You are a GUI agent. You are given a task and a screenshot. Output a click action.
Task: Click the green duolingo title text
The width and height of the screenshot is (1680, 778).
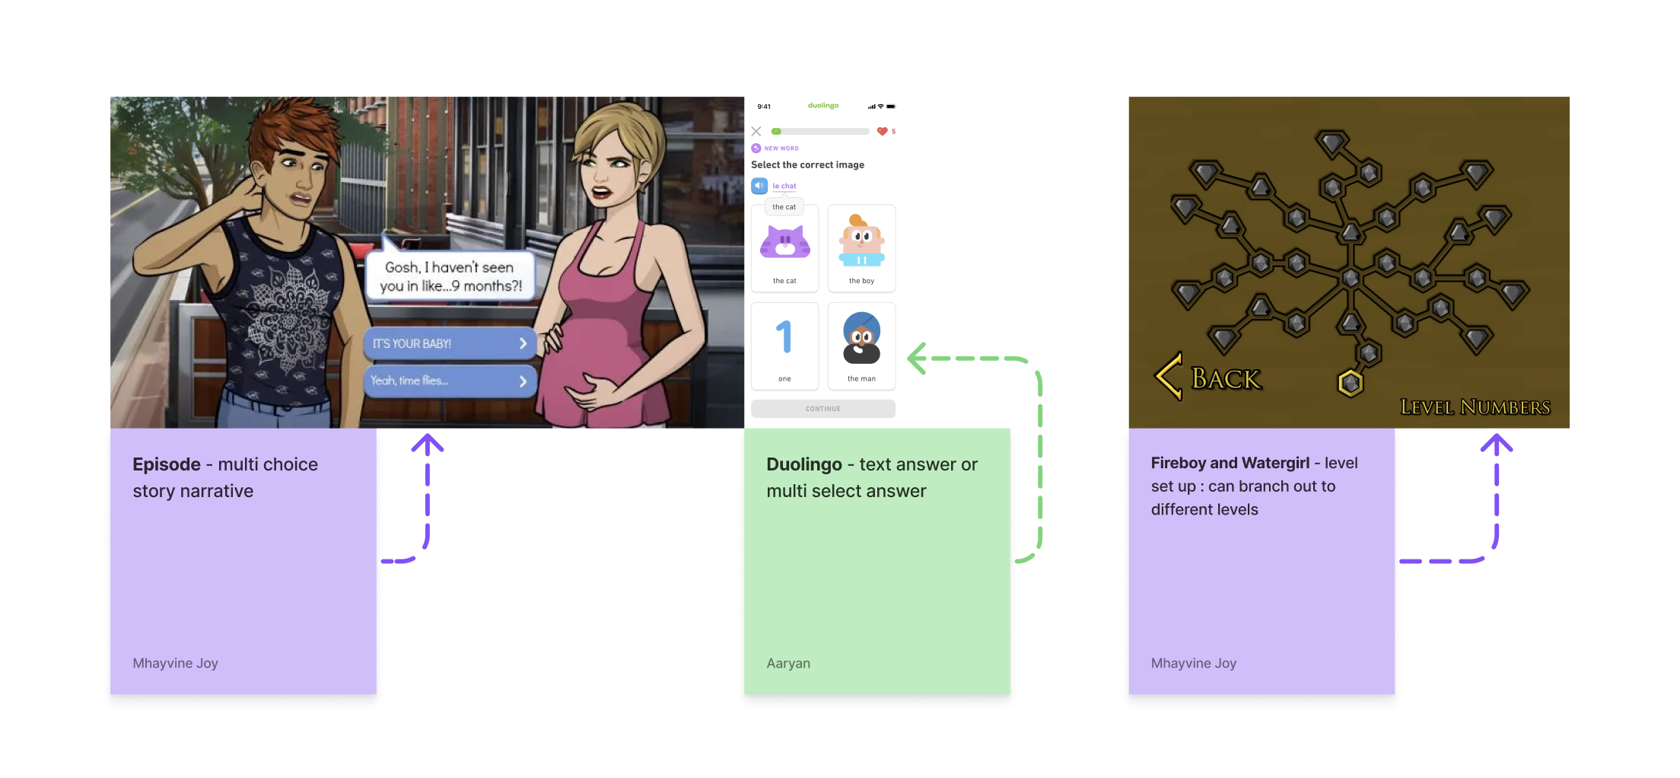pyautogui.click(x=823, y=106)
